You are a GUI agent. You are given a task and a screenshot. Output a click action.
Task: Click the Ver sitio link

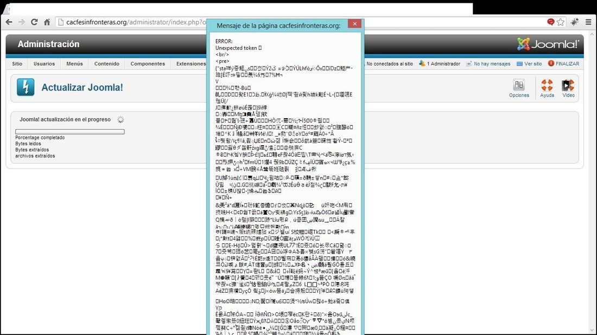(529, 64)
